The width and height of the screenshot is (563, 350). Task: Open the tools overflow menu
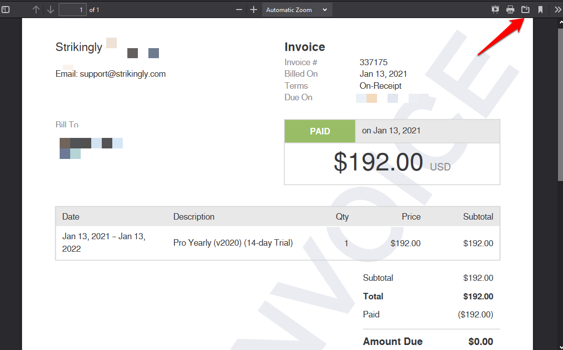557,10
